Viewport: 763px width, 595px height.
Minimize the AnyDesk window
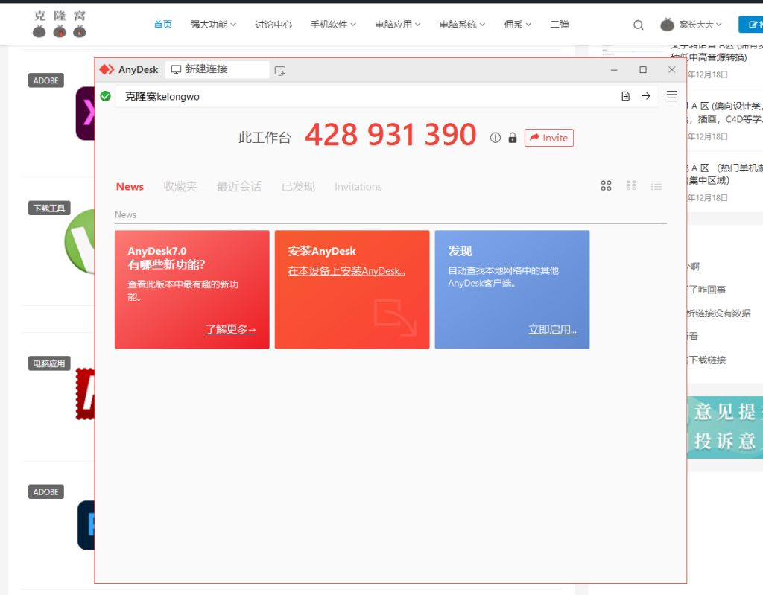(x=614, y=70)
